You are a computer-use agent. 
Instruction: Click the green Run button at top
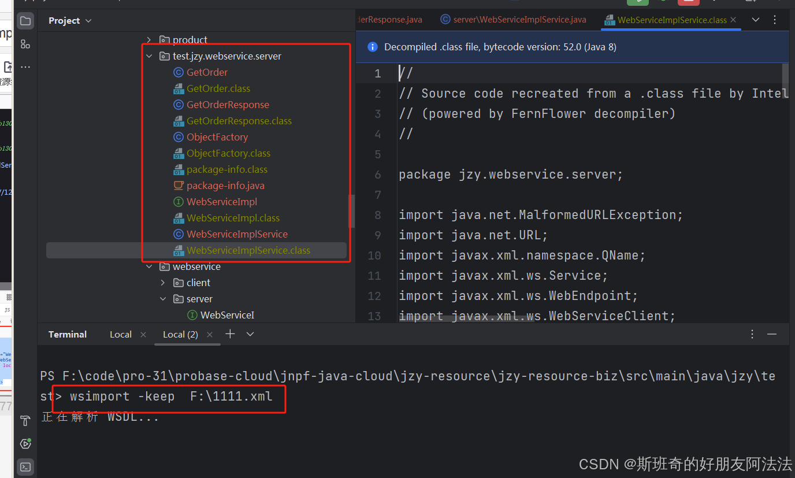coord(637,3)
